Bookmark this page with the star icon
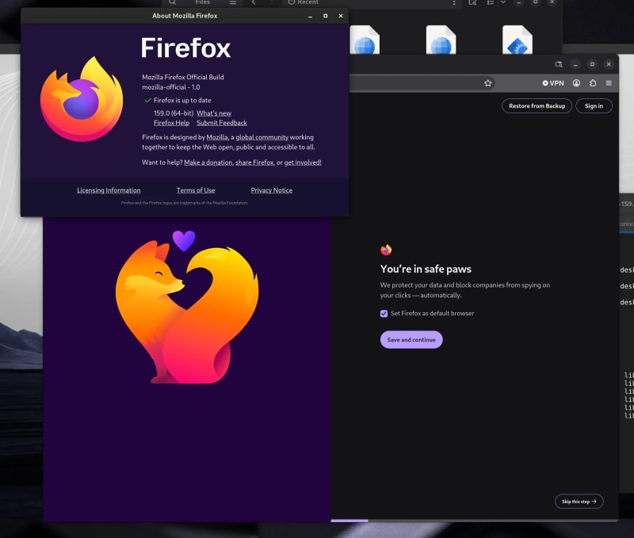The image size is (634, 538). tap(487, 83)
